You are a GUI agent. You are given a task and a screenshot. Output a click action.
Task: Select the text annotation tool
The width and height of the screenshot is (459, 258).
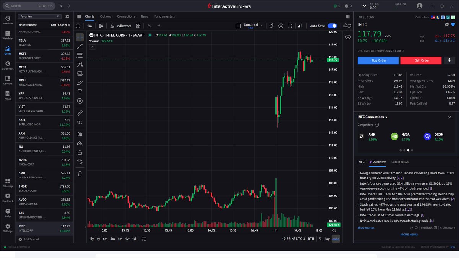(80, 92)
